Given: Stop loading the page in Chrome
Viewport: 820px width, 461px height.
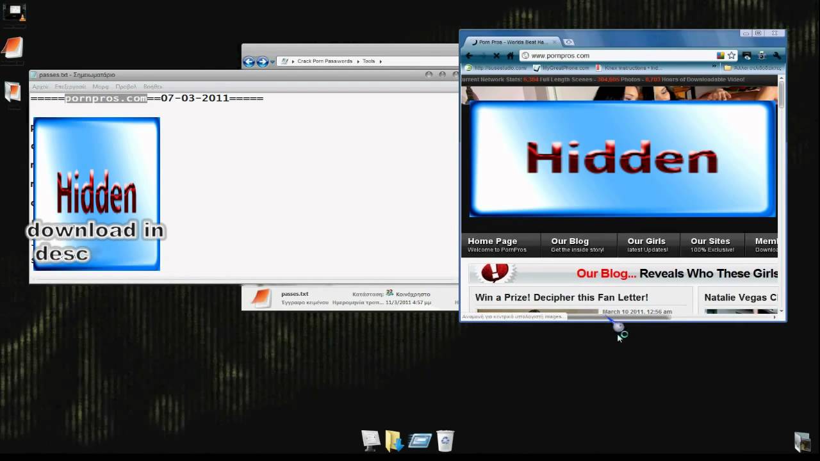Looking at the screenshot, I should click(496, 56).
